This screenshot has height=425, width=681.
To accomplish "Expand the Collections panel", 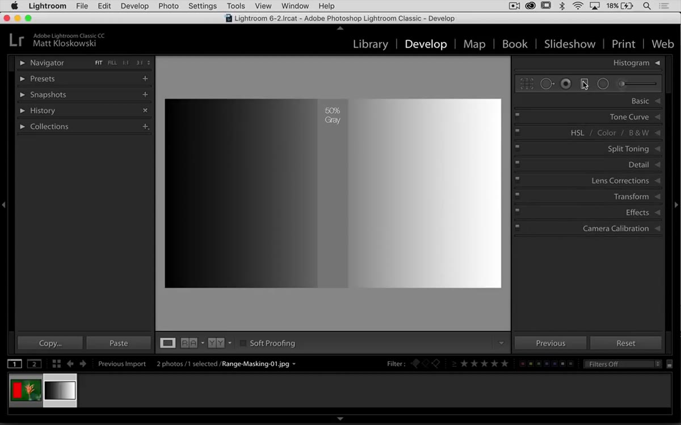I will [x=23, y=126].
